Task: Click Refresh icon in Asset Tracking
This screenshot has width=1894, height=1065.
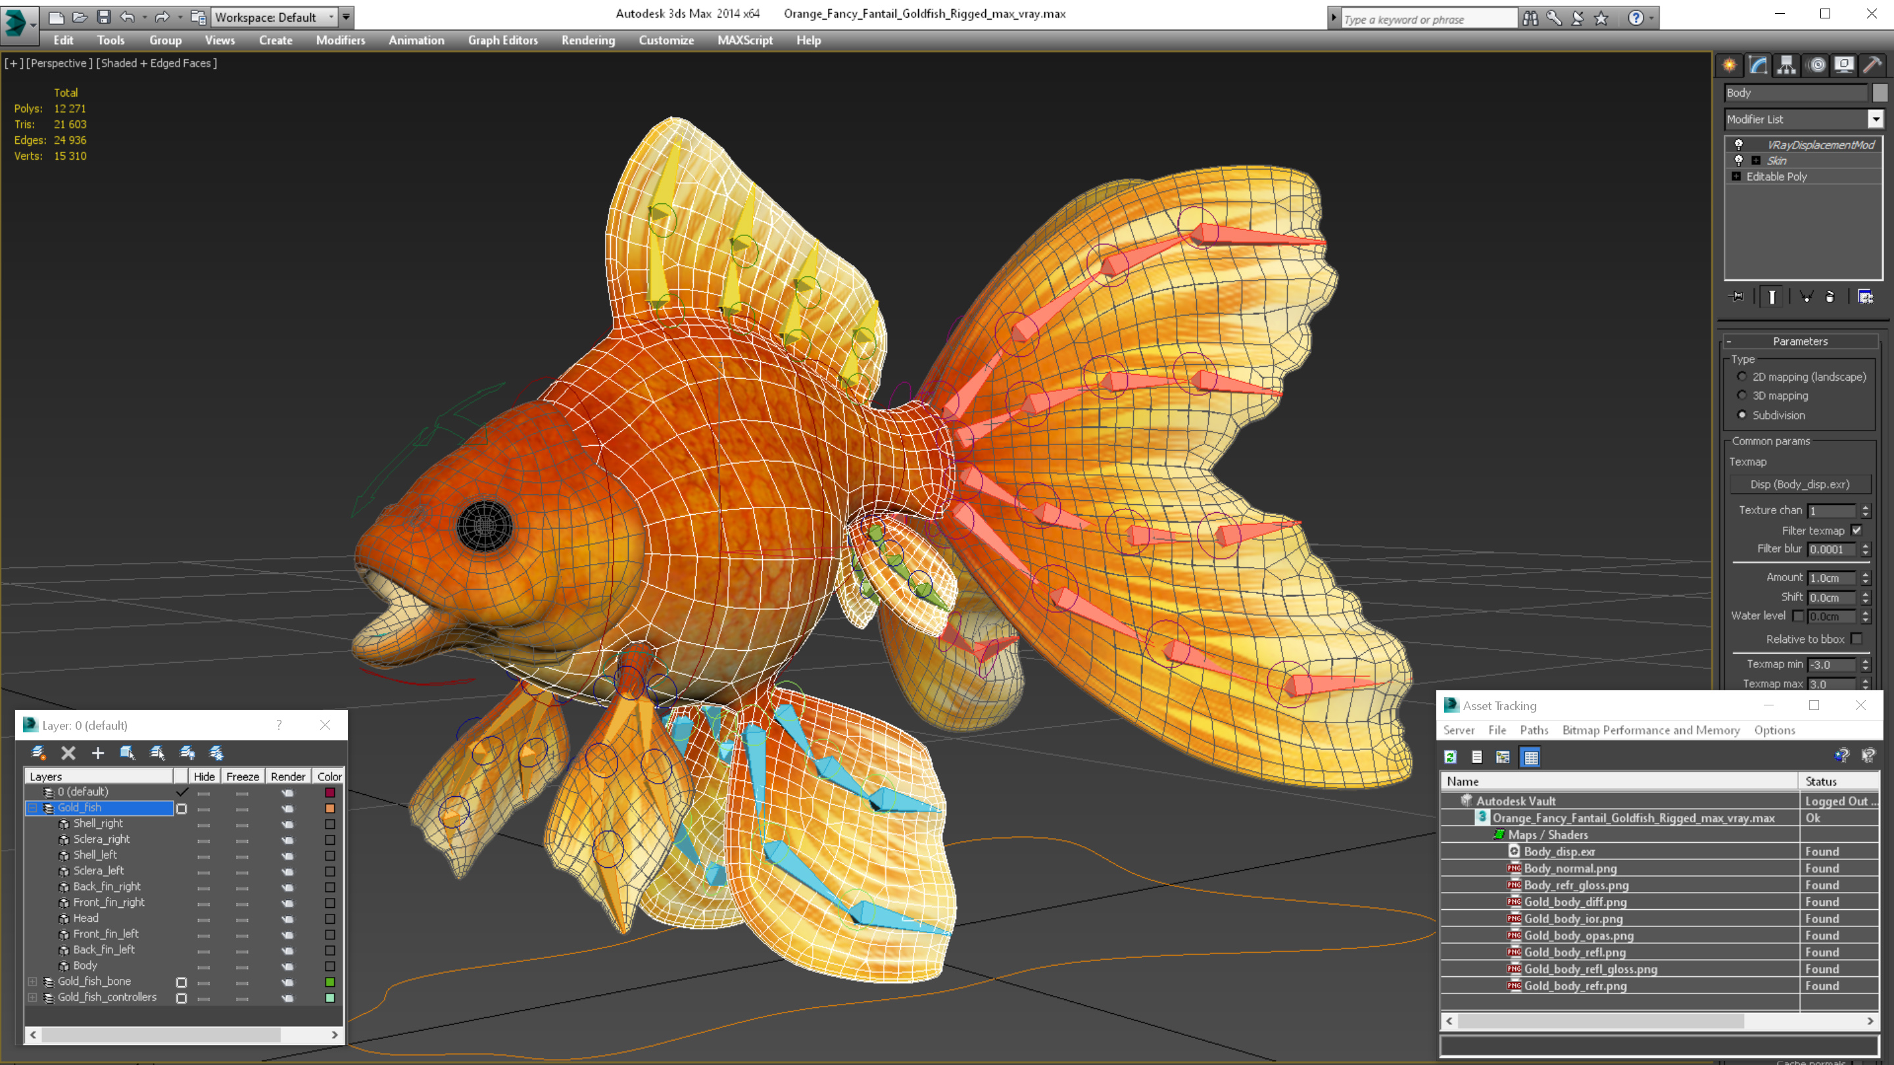Action: click(x=1451, y=757)
